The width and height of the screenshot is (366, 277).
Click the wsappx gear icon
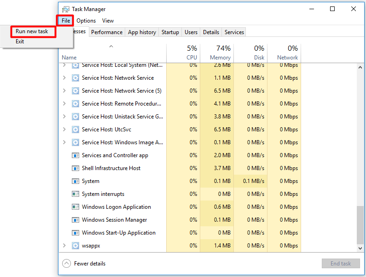(x=75, y=246)
